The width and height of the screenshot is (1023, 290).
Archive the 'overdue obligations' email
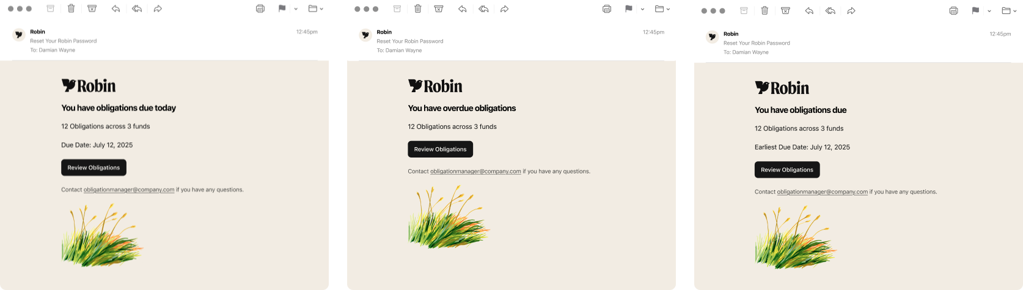point(397,9)
